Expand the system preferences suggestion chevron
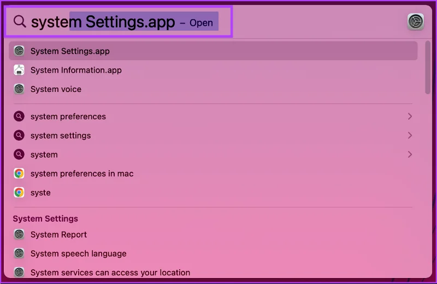437x284 pixels. 410,116
